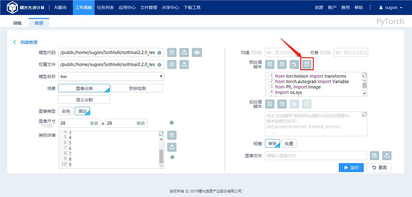
Task: Go back via the 创建推理 arrow
Action: [14, 42]
